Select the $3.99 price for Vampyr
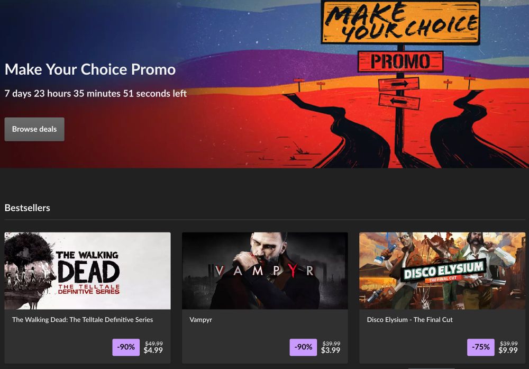Image resolution: width=529 pixels, height=369 pixels. click(x=331, y=350)
